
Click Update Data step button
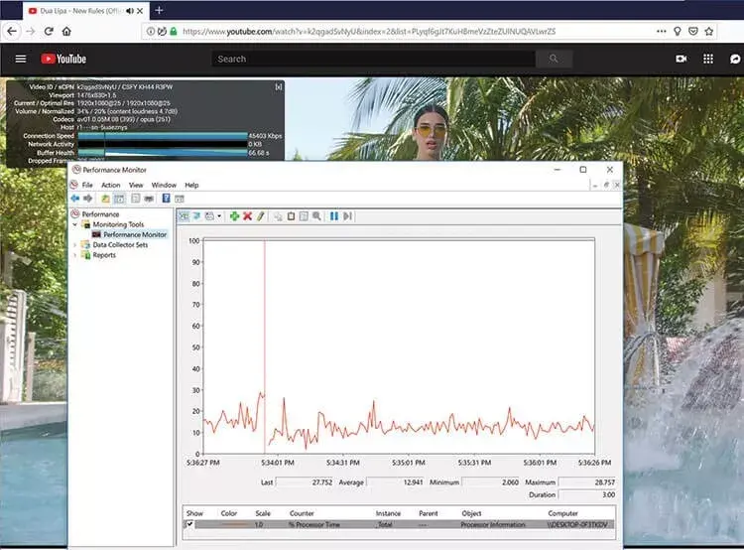(x=347, y=216)
